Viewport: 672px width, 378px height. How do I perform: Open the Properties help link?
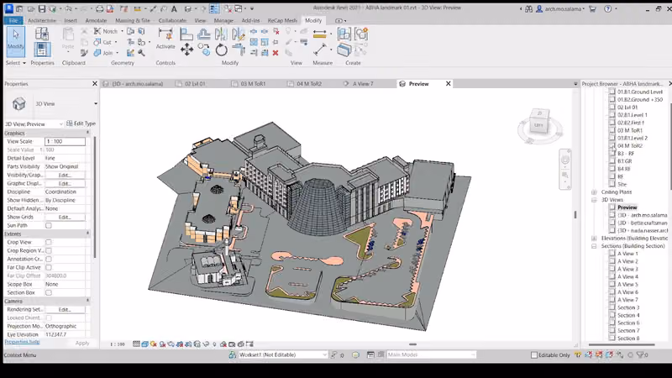click(23, 342)
